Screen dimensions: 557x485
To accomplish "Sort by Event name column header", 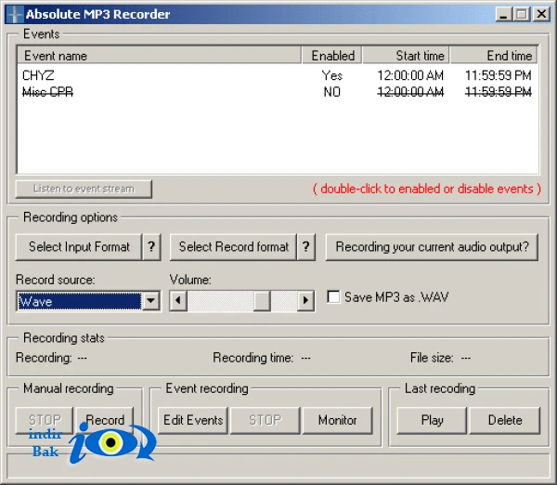I will pyautogui.click(x=160, y=56).
